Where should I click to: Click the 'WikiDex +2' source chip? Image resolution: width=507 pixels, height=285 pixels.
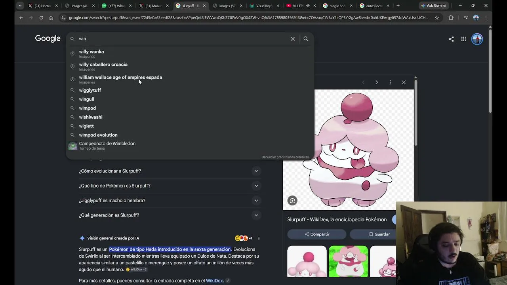pyautogui.click(x=137, y=270)
